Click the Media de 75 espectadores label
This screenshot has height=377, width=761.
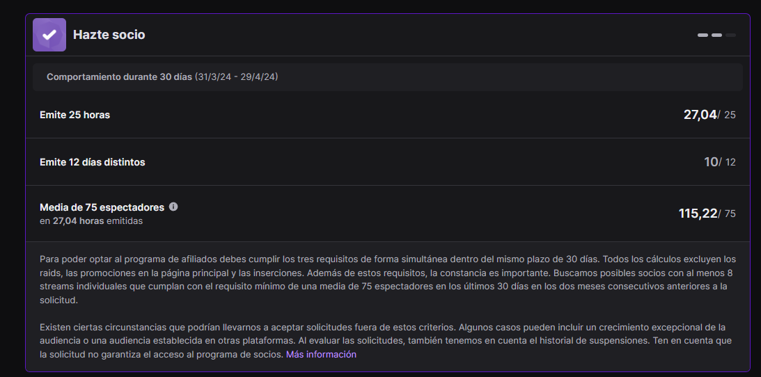pos(102,207)
